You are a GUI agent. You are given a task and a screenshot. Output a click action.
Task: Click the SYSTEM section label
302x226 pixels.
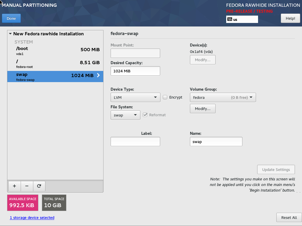(x=24, y=42)
